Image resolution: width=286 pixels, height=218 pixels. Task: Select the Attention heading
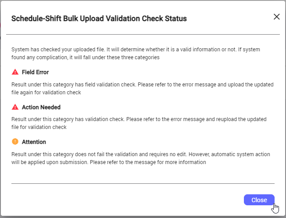[34, 142]
